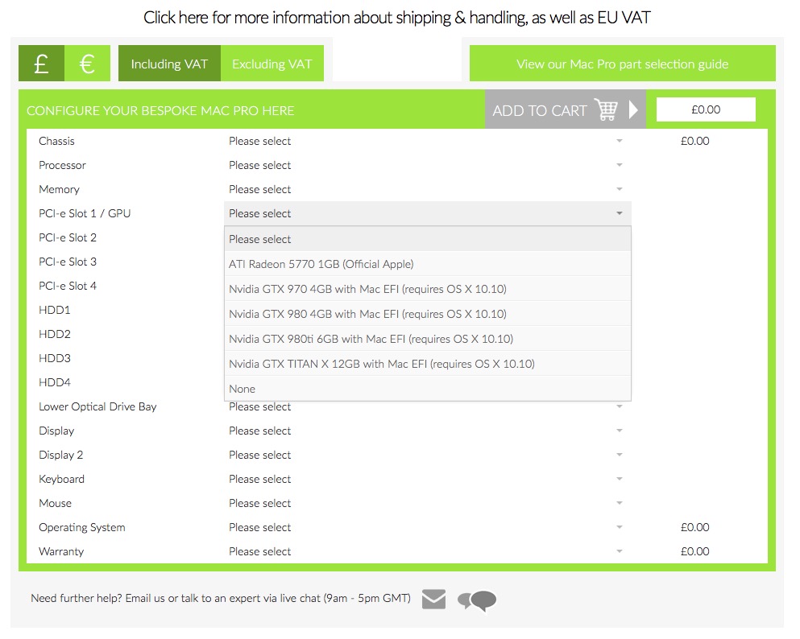This screenshot has width=800, height=639.
Task: Choose Nvidia GTX 980 4GB option
Action: coord(428,314)
